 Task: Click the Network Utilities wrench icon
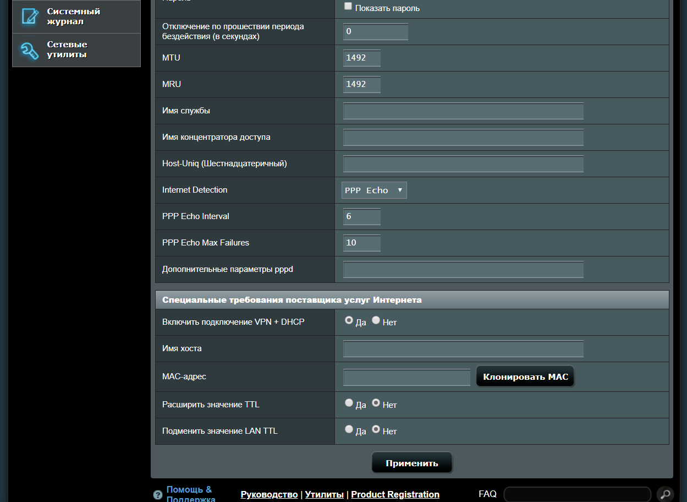(x=29, y=50)
